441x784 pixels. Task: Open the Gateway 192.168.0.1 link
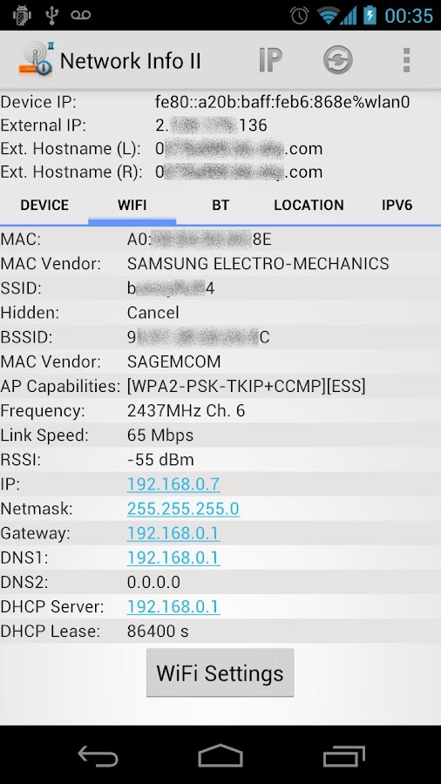173,533
